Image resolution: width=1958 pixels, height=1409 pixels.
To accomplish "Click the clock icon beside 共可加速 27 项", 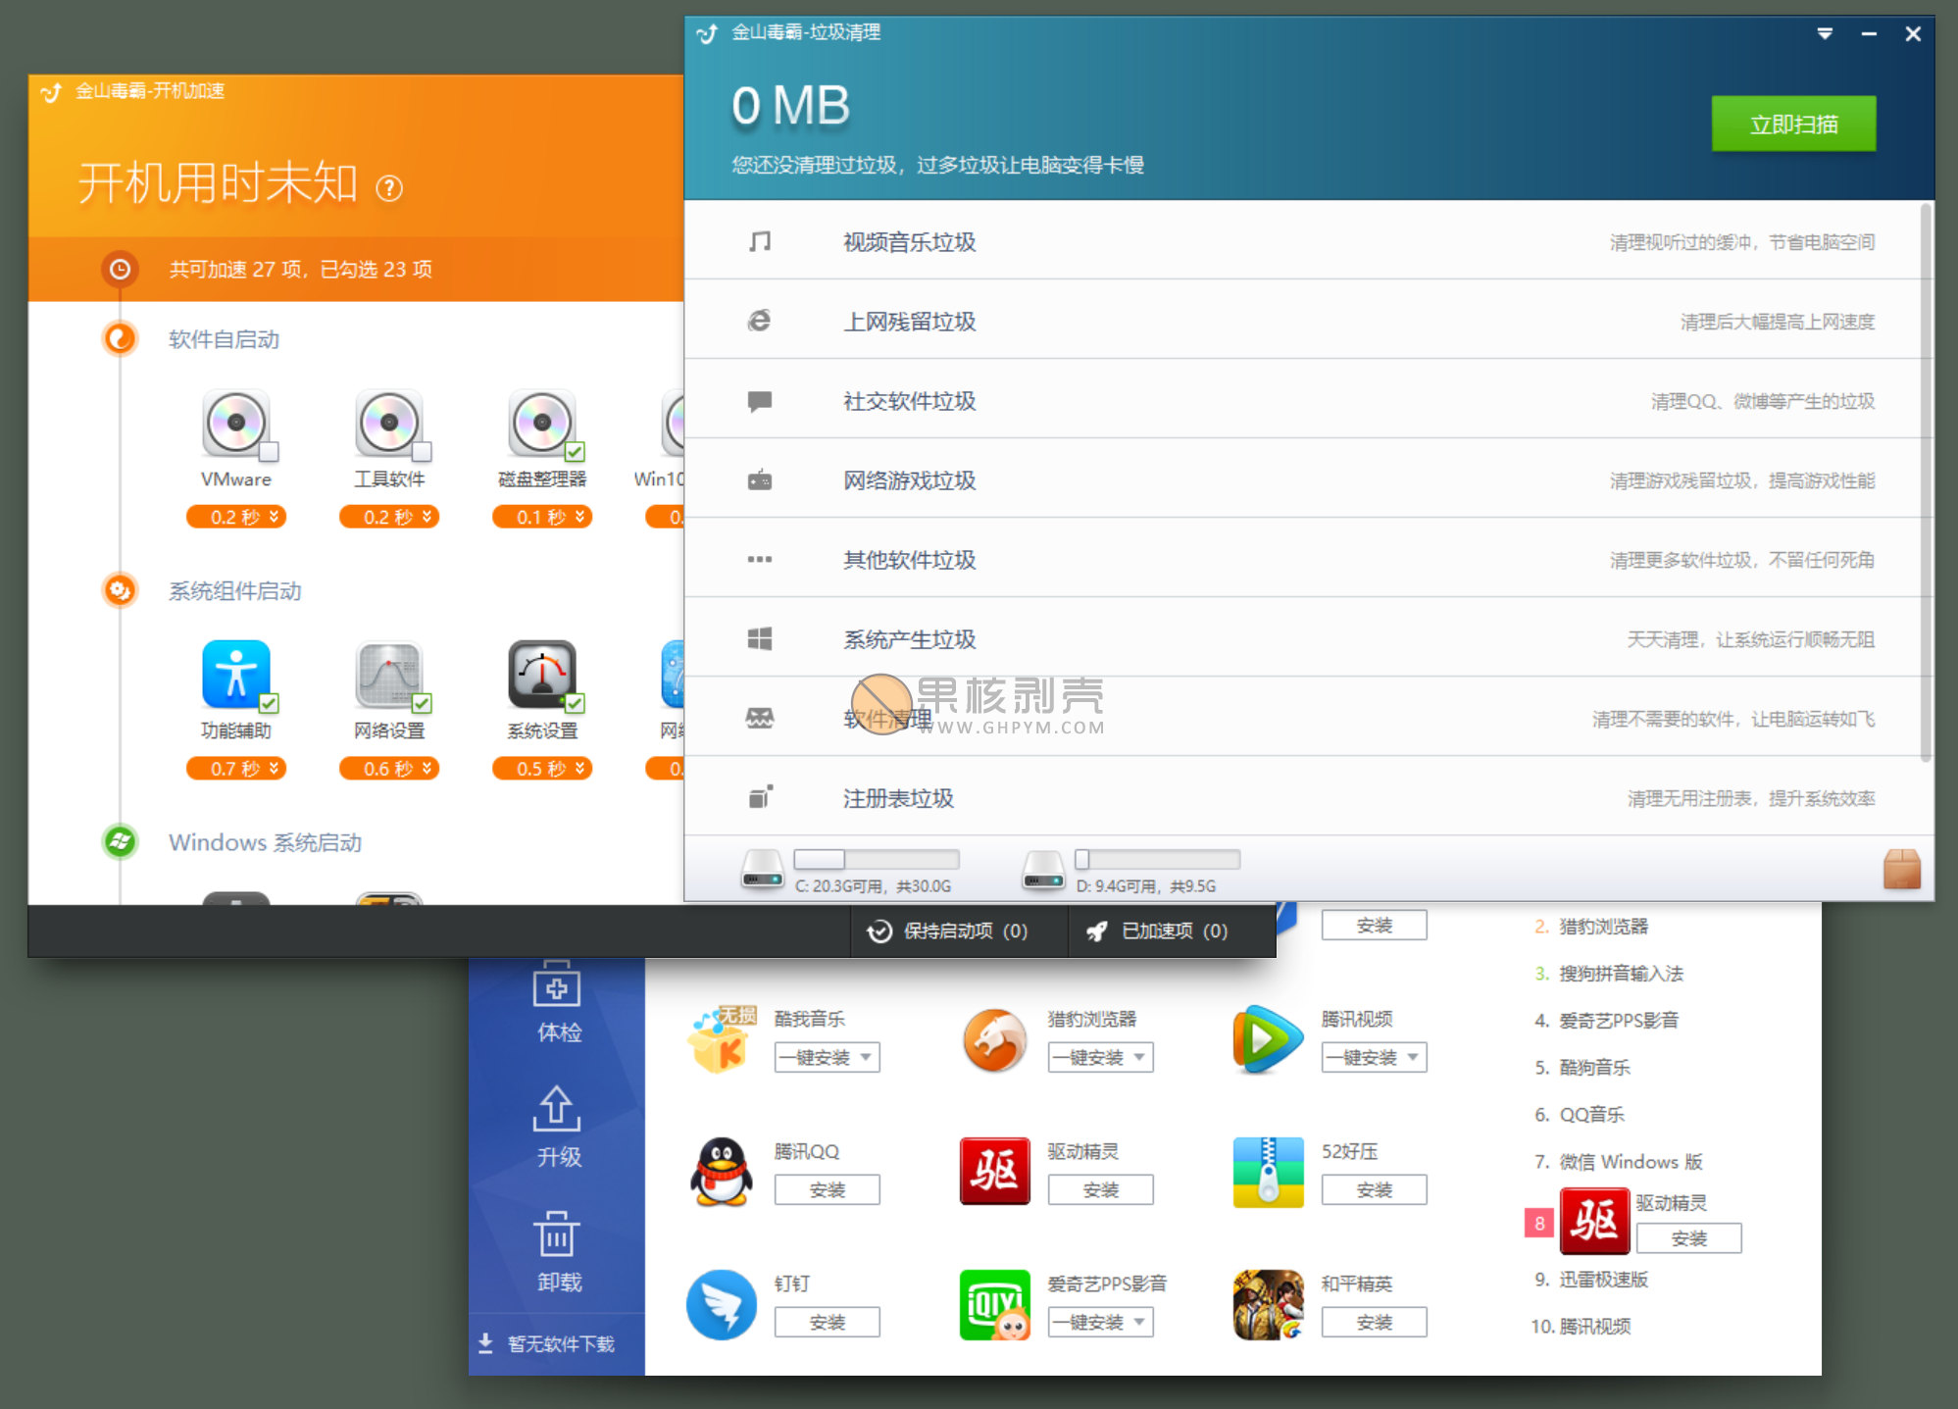I will click(120, 269).
